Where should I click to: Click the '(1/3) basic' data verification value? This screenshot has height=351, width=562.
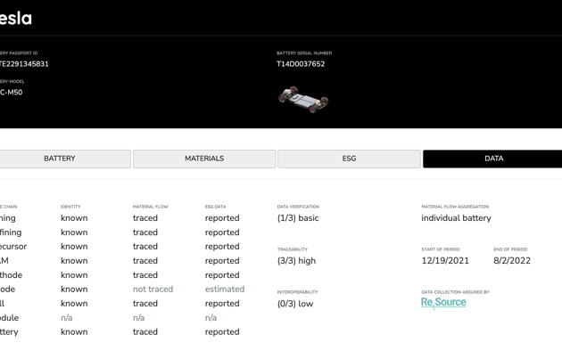[298, 218]
